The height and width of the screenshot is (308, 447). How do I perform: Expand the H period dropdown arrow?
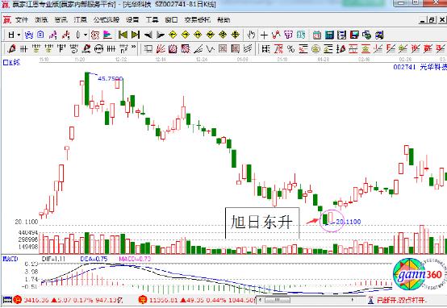point(19,35)
